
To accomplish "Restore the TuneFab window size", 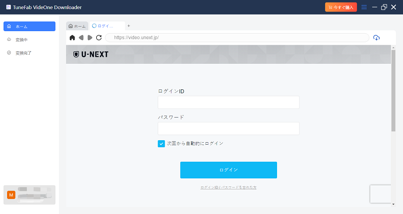I will (x=384, y=7).
